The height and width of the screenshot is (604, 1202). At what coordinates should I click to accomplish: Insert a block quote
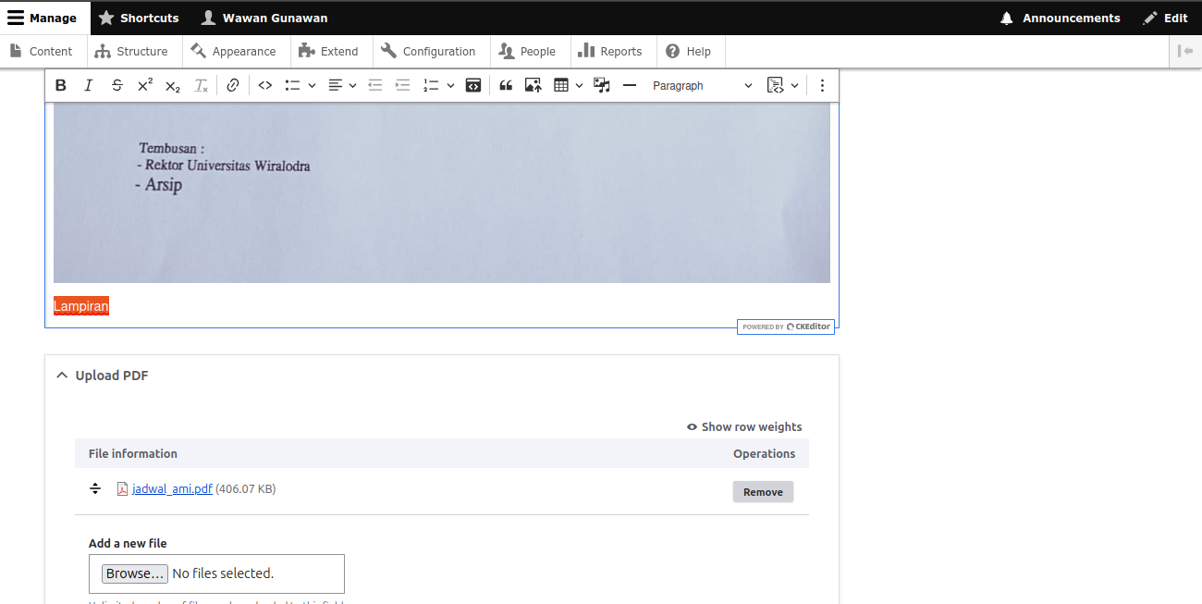pos(506,85)
